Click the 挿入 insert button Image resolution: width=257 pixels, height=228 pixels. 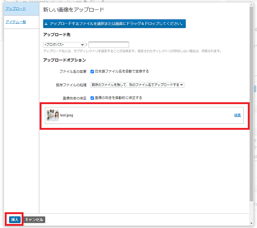pyautogui.click(x=15, y=220)
